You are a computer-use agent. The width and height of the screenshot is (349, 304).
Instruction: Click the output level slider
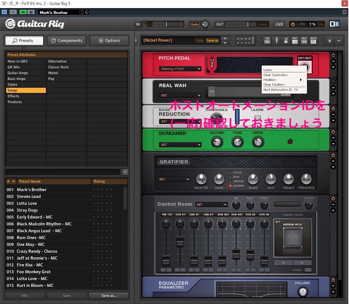pos(241,24)
